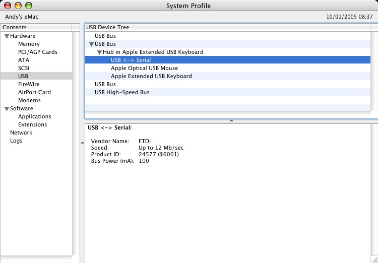Select Network in sidebar
This screenshot has width=378, height=263.
21,133
